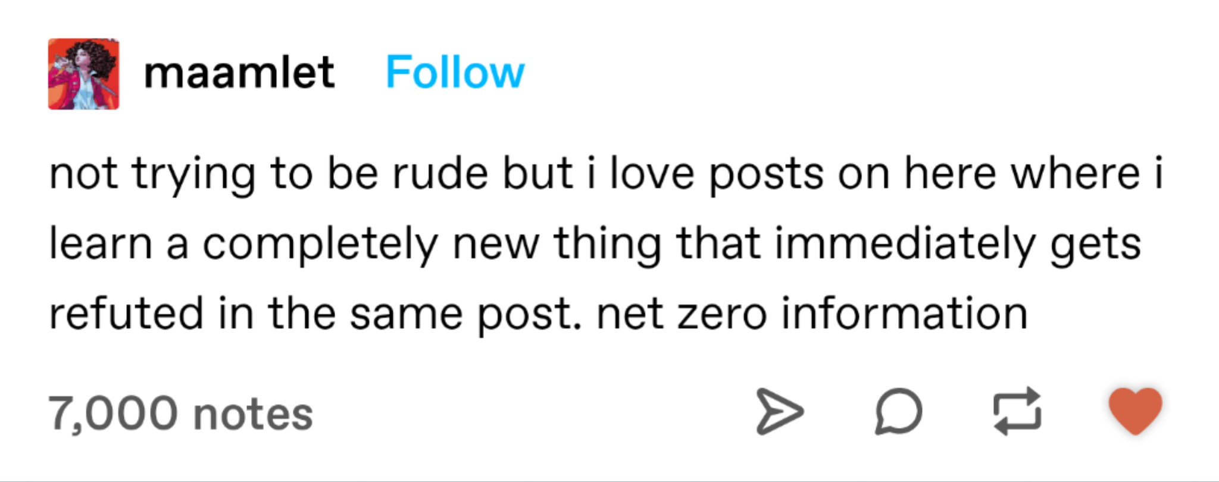
Task: Expand replies by clicking the speech bubble
Action: pyautogui.click(x=898, y=411)
